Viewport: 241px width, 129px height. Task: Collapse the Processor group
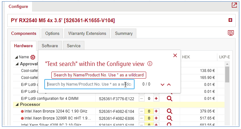pyautogui.click(x=17, y=104)
